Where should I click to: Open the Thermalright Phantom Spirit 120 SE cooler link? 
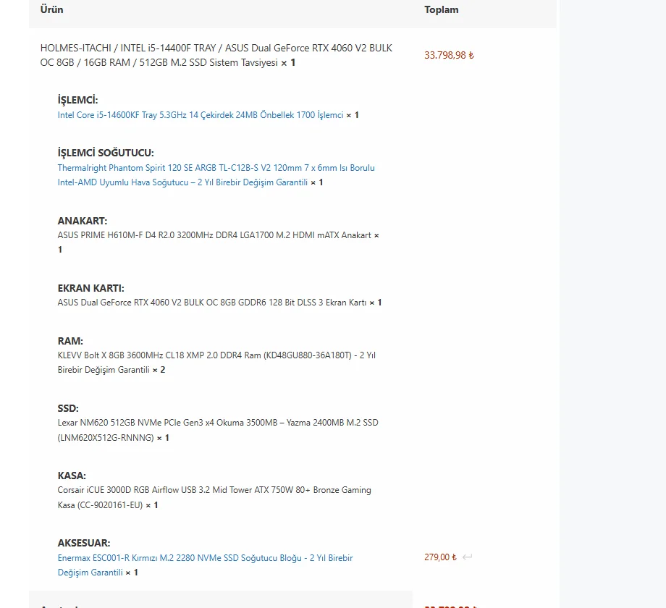click(x=216, y=175)
